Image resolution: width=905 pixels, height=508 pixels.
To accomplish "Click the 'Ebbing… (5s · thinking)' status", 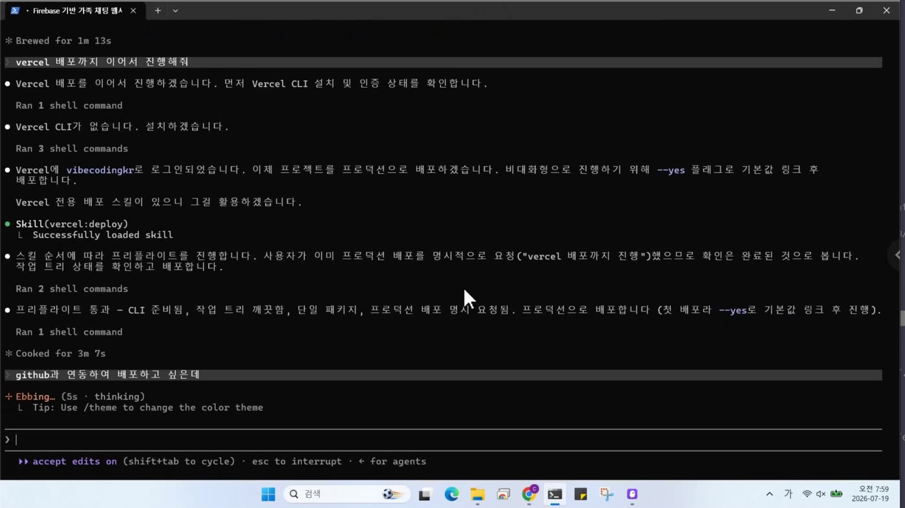I will coord(75,397).
